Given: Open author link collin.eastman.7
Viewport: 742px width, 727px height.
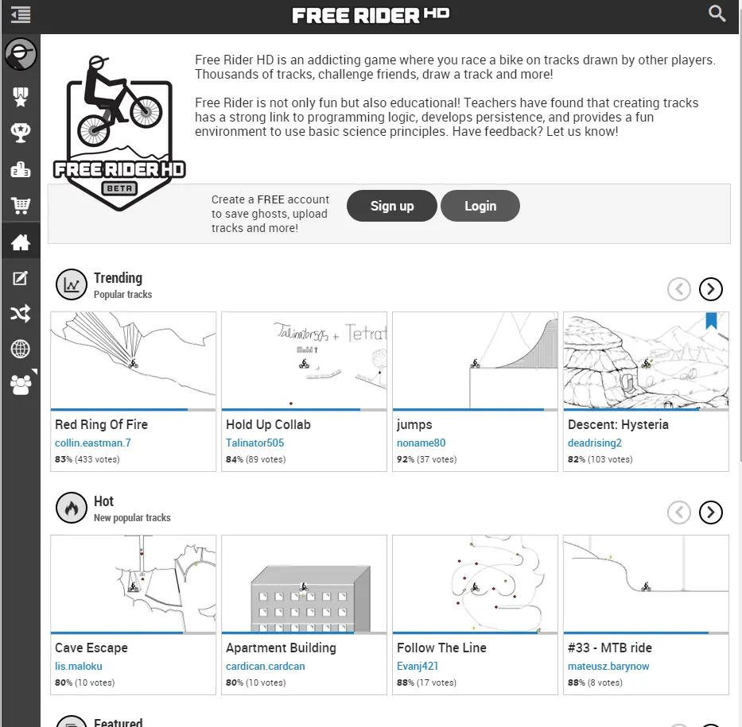Looking at the screenshot, I should click(93, 443).
